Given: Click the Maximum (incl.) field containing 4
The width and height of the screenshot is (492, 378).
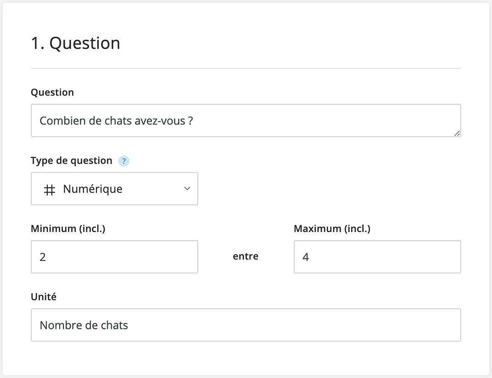Looking at the screenshot, I should click(377, 257).
